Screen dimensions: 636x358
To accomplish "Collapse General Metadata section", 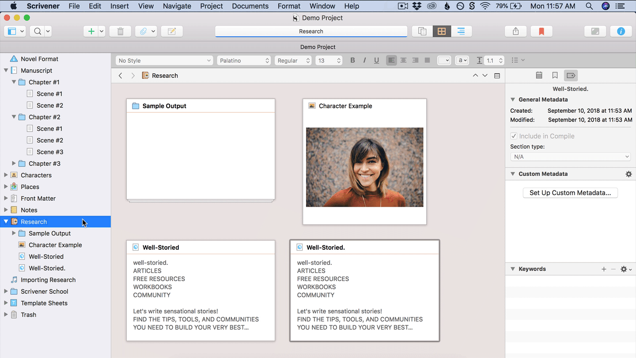I will pyautogui.click(x=513, y=99).
